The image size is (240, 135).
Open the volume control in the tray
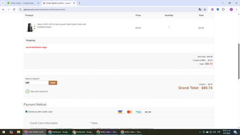click(x=214, y=132)
